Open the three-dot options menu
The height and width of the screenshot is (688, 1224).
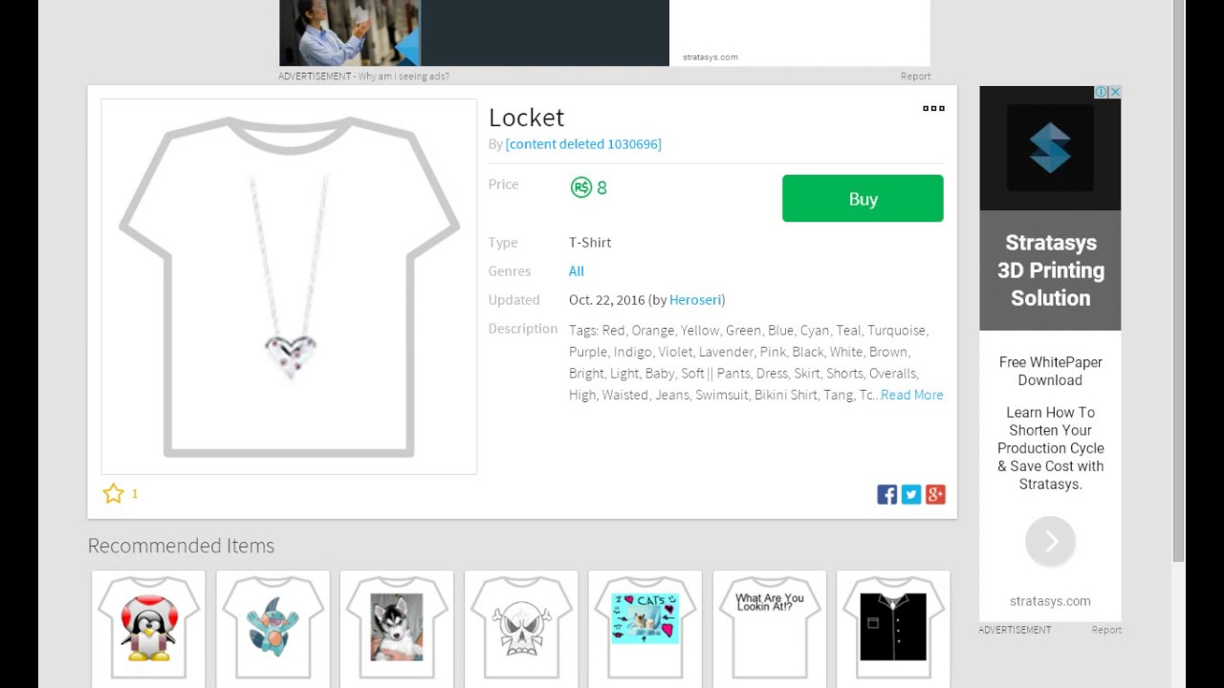pos(933,108)
